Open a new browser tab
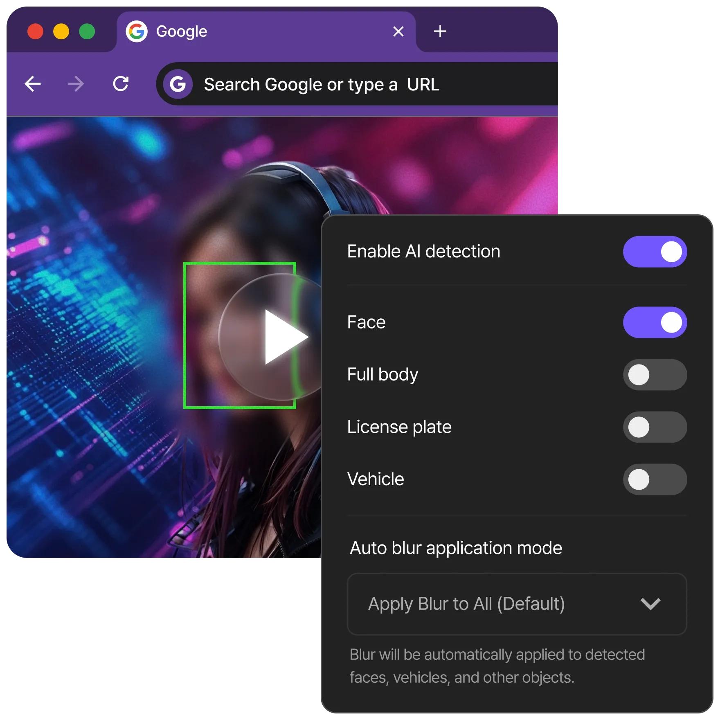 440,32
